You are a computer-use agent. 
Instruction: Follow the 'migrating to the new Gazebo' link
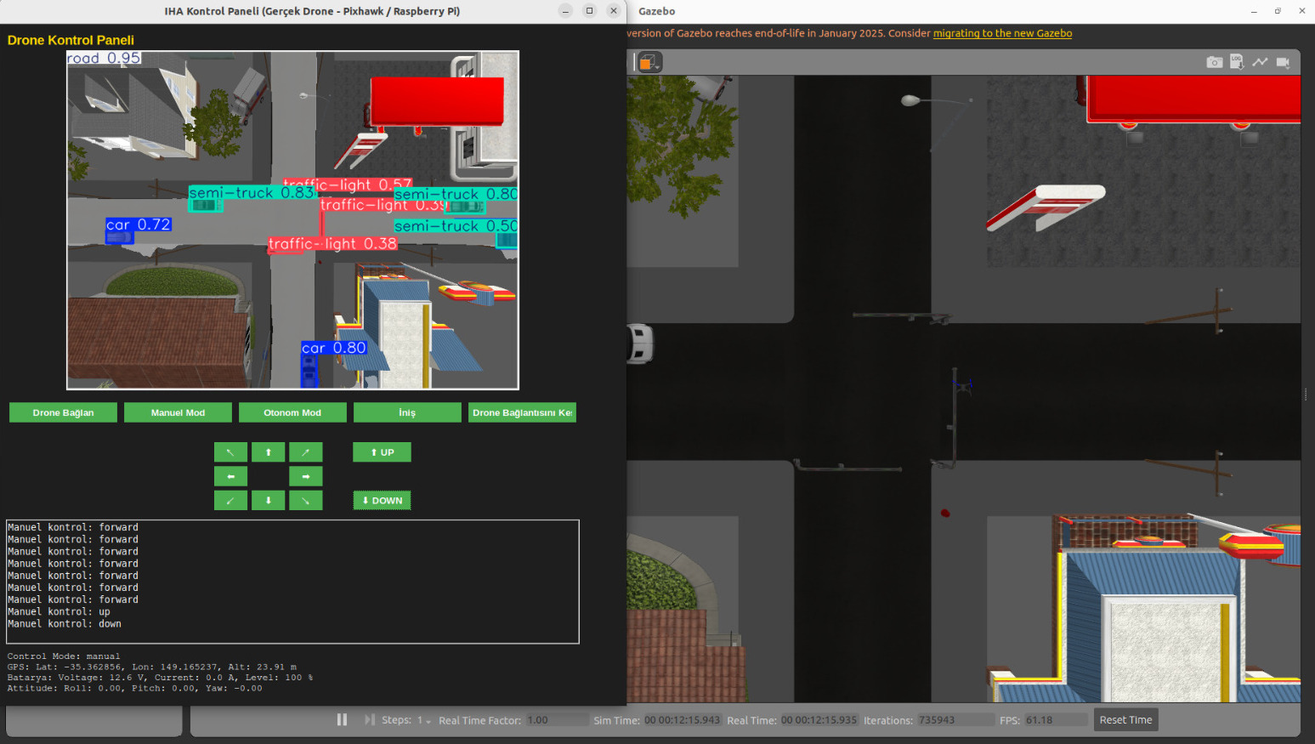[1002, 33]
